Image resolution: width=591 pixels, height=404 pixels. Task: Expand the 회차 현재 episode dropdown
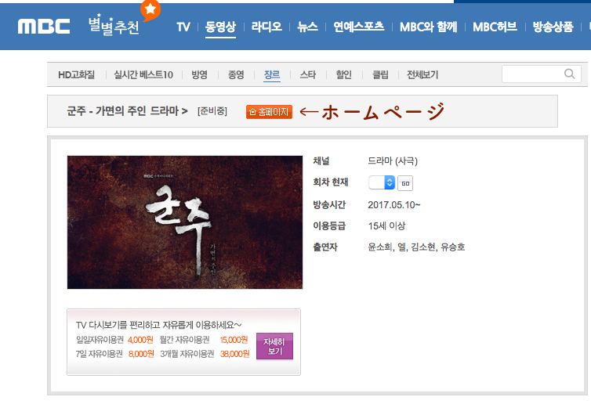382,182
